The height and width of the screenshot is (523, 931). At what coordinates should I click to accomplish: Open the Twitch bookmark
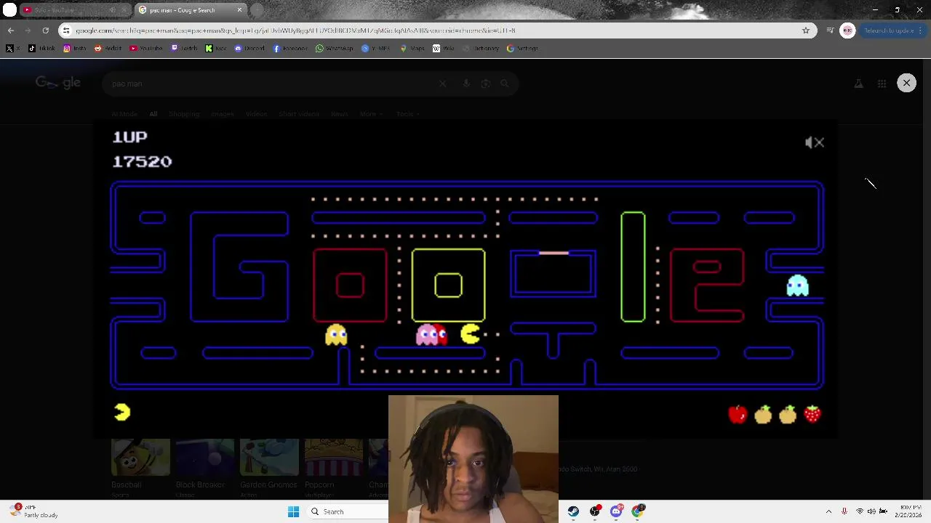click(185, 49)
